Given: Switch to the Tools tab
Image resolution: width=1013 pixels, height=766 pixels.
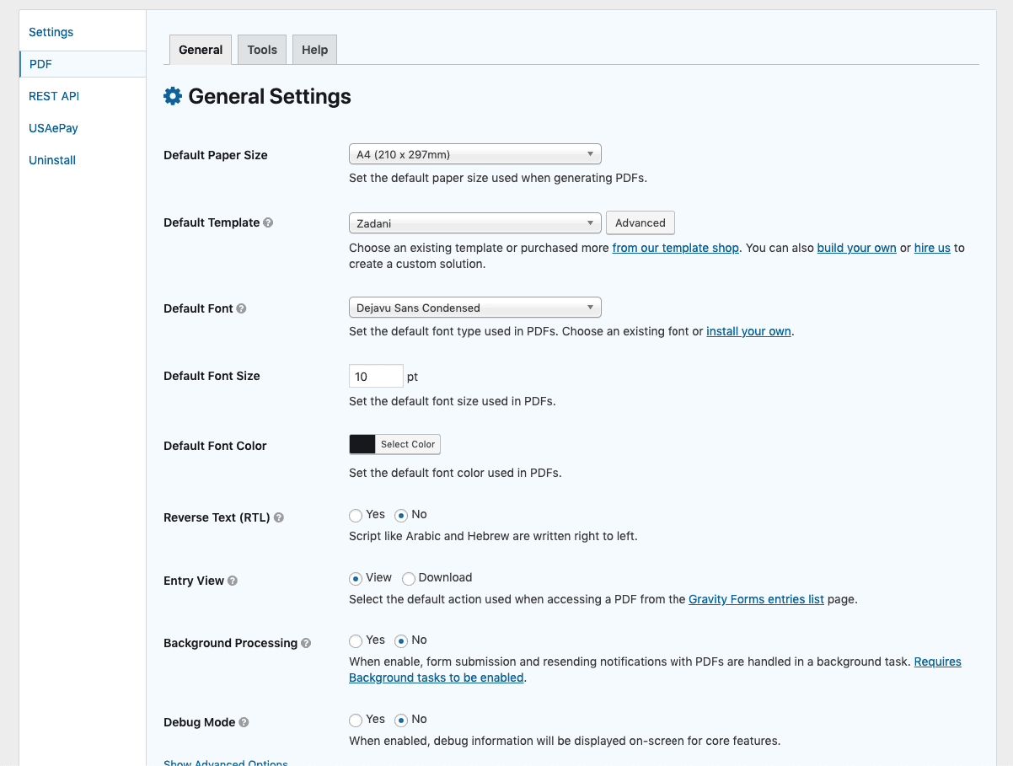Looking at the screenshot, I should point(262,50).
